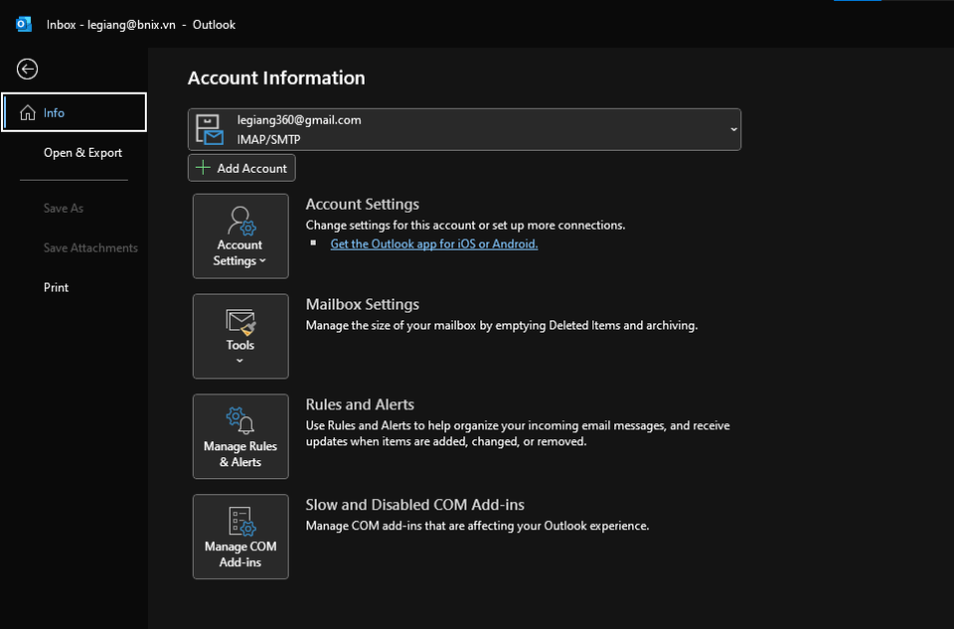Select Save As in sidebar

point(63,208)
